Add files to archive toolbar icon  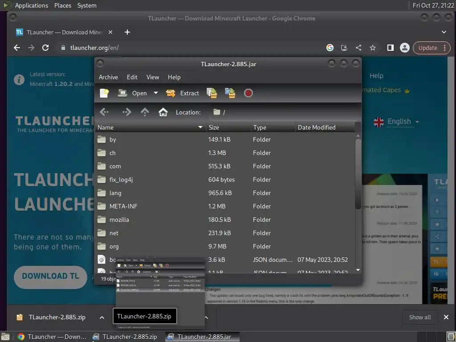(212, 93)
